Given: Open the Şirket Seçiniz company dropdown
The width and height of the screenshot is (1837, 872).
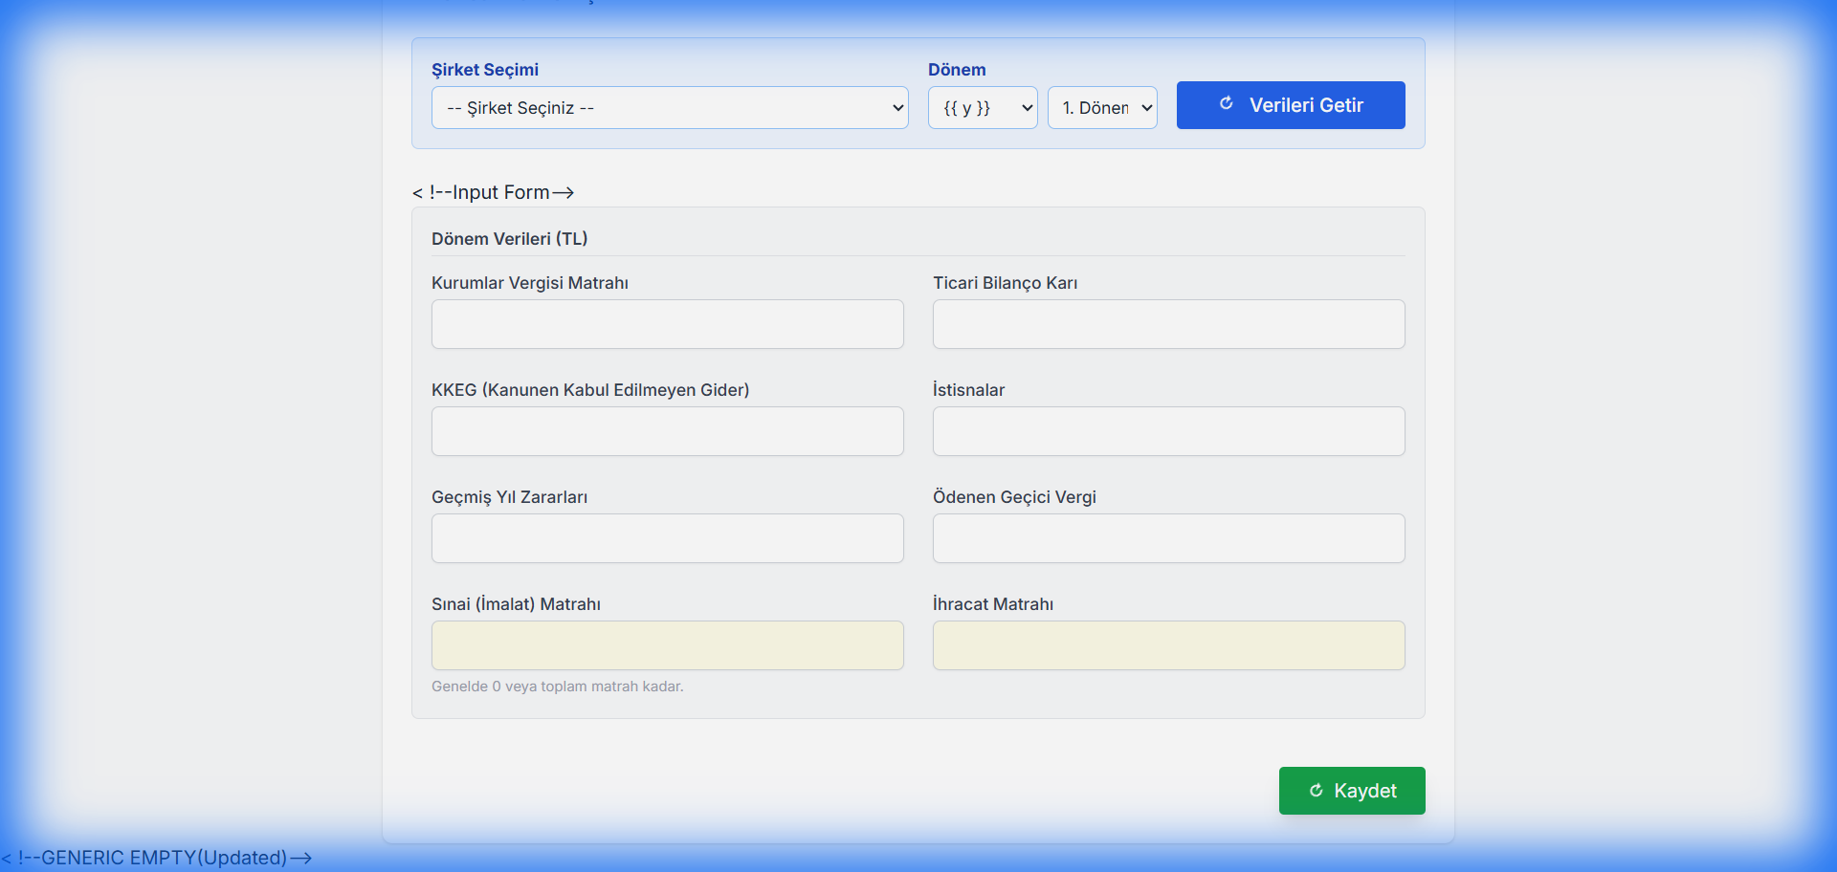Looking at the screenshot, I should pos(669,108).
